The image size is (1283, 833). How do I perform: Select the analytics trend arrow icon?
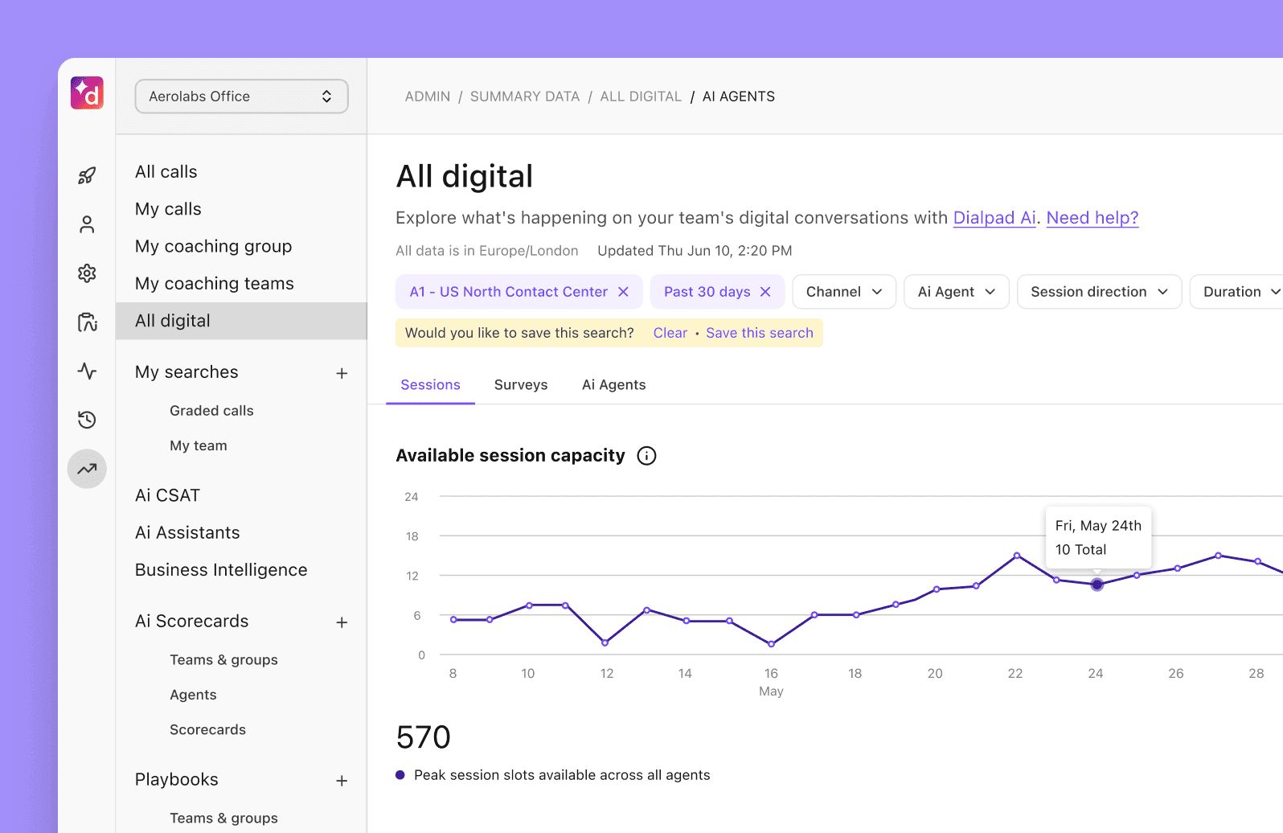click(87, 469)
